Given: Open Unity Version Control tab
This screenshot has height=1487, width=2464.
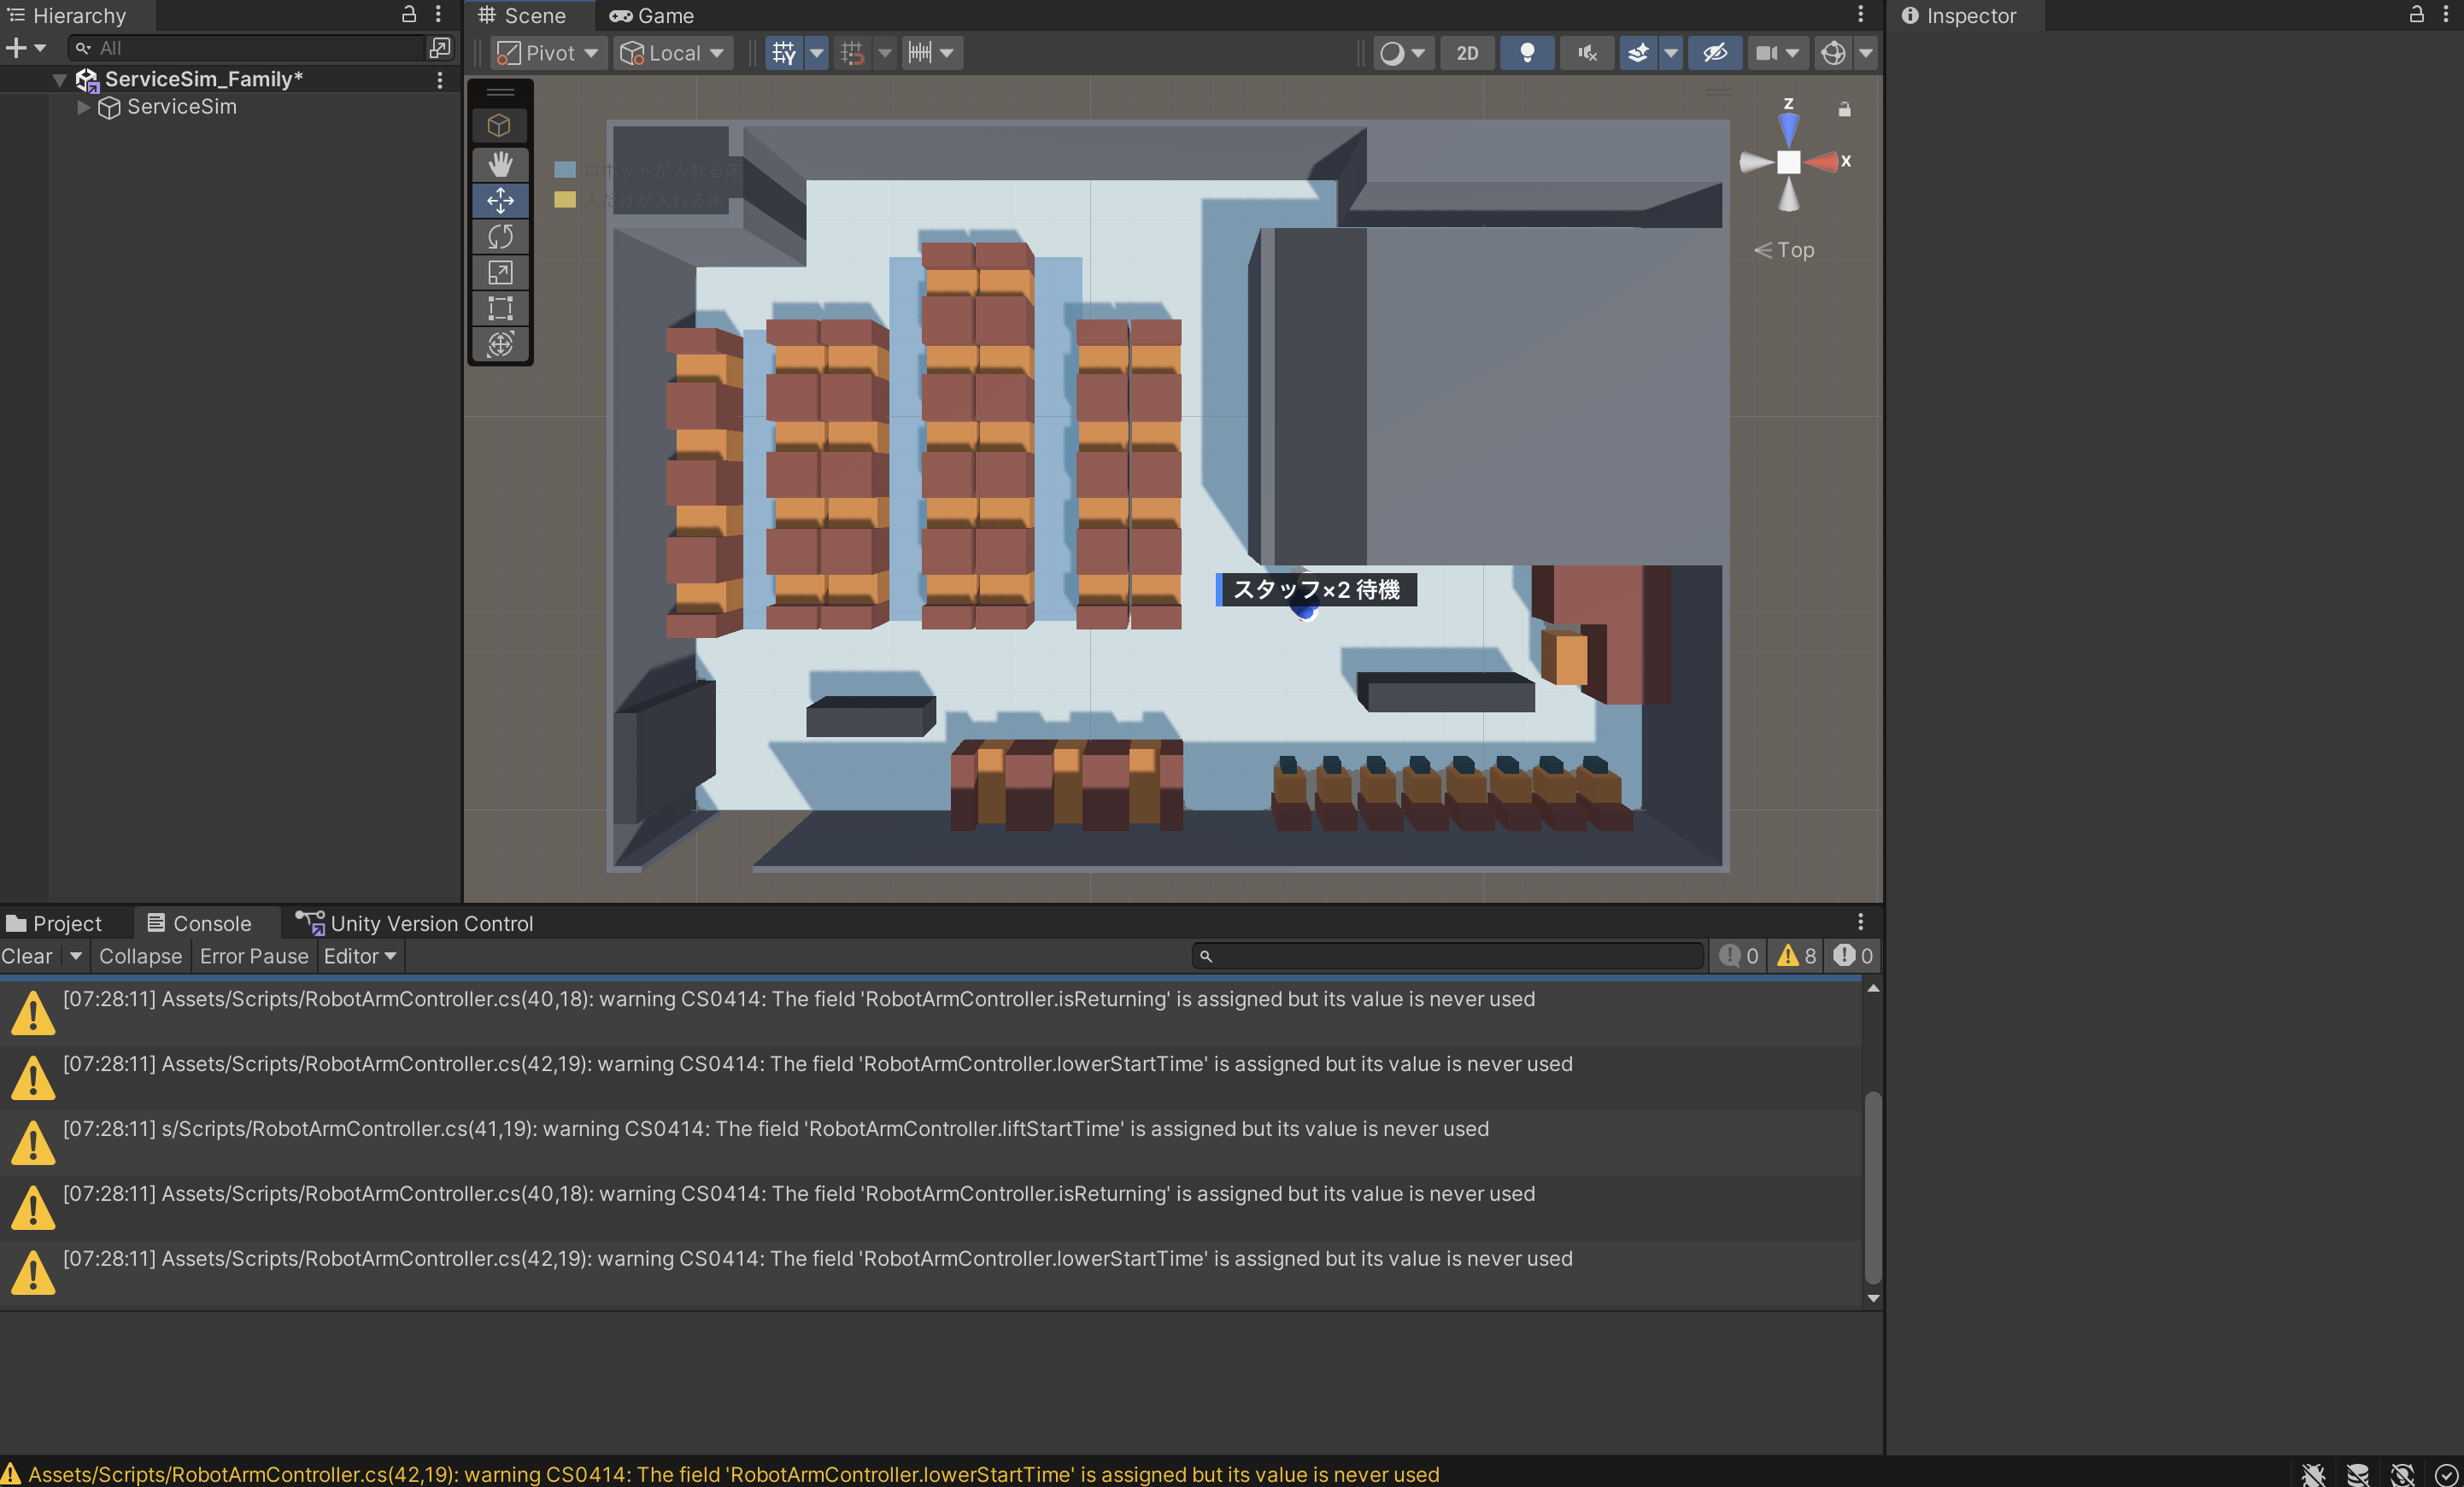Looking at the screenshot, I should pos(415,923).
